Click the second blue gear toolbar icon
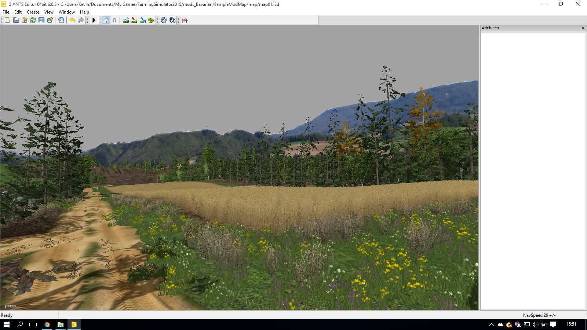Viewport: 587px width, 330px height. [172, 20]
